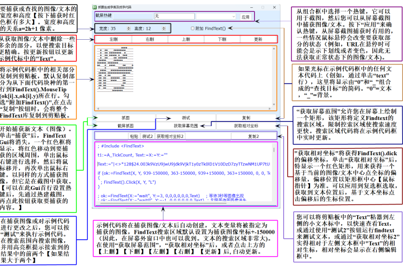Click the 上删 button
Image resolution: width=403 pixels, height=269 pixels.
coord(186,39)
